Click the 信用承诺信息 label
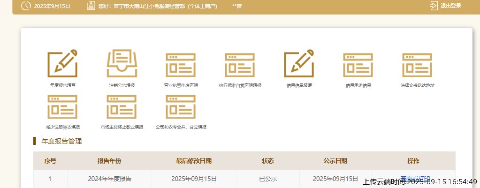 tap(358, 86)
